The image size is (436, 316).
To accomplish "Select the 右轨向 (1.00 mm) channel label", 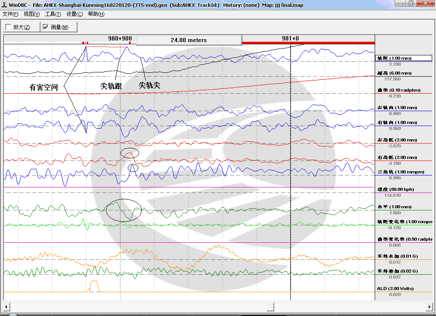I will (397, 123).
